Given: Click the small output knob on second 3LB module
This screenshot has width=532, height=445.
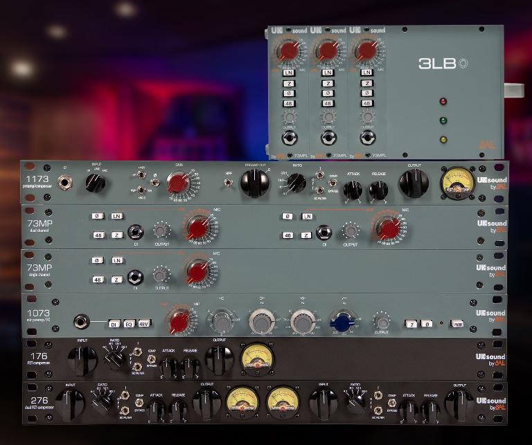Looking at the screenshot, I should [328, 117].
